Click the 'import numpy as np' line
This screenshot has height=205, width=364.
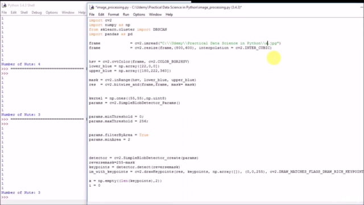pyautogui.click(x=110, y=25)
